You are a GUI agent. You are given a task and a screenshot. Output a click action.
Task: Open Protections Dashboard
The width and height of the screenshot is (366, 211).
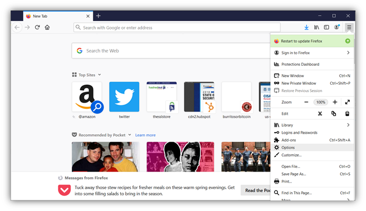(312, 64)
